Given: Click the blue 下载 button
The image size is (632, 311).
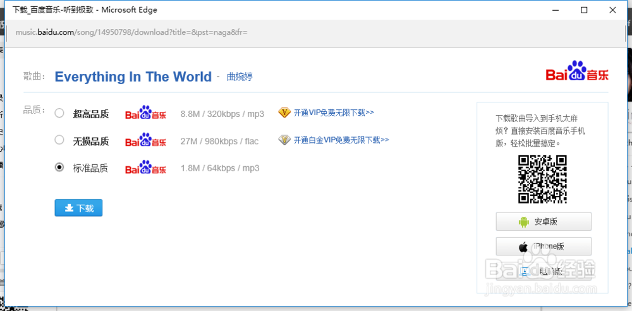Looking at the screenshot, I should 78,208.
